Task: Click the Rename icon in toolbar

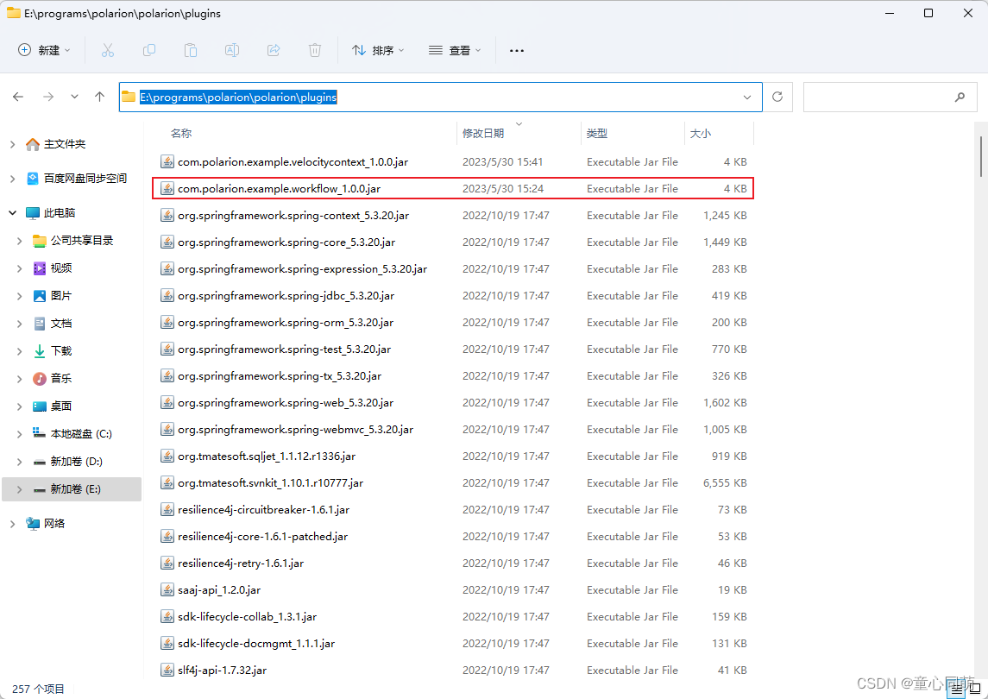Action: 232,50
